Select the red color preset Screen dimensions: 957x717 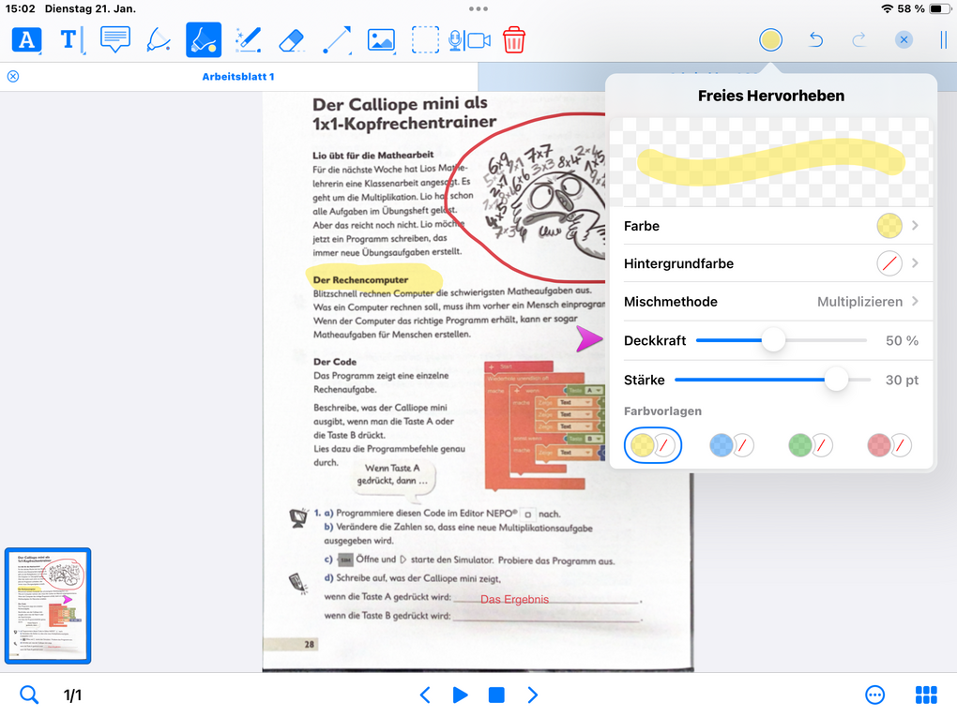tap(889, 445)
